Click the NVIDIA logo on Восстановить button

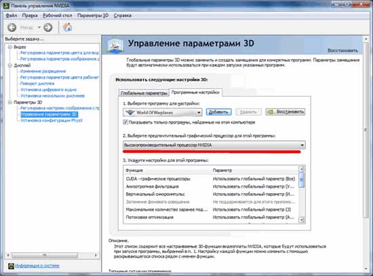tap(270, 112)
